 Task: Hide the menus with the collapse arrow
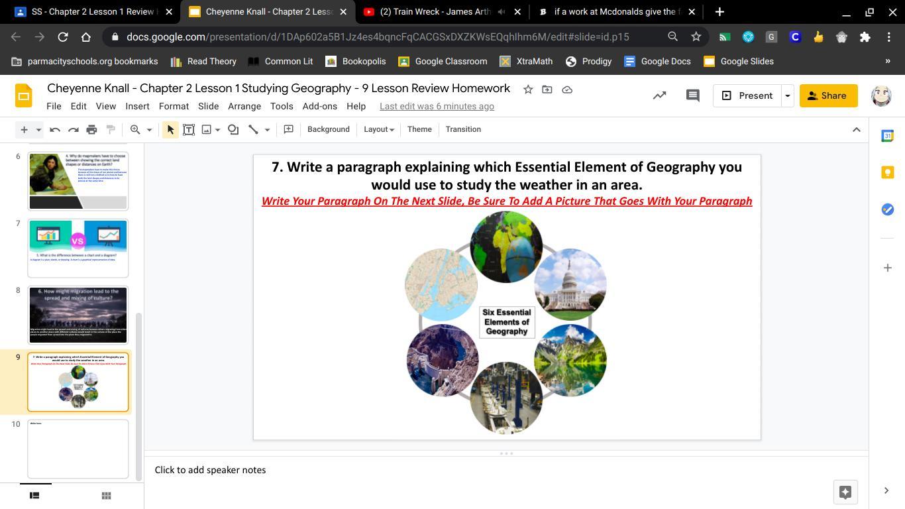[x=856, y=129]
